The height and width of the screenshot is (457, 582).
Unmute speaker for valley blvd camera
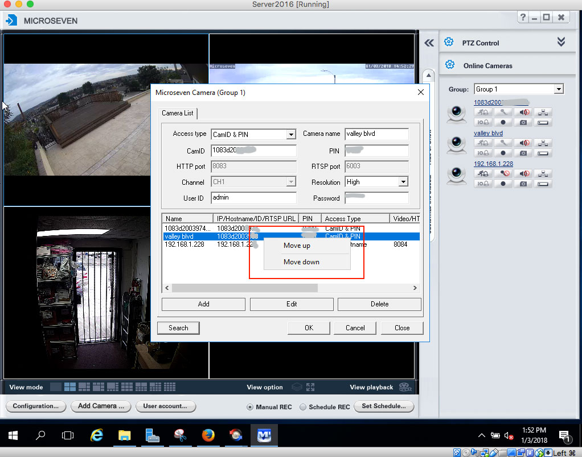[523, 143]
